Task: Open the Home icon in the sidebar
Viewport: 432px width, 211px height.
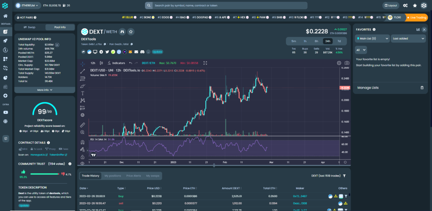Action: click(5, 16)
